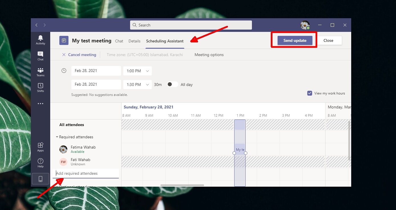
Task: Open the 1:30 PM end time dropdown
Action: click(x=137, y=85)
